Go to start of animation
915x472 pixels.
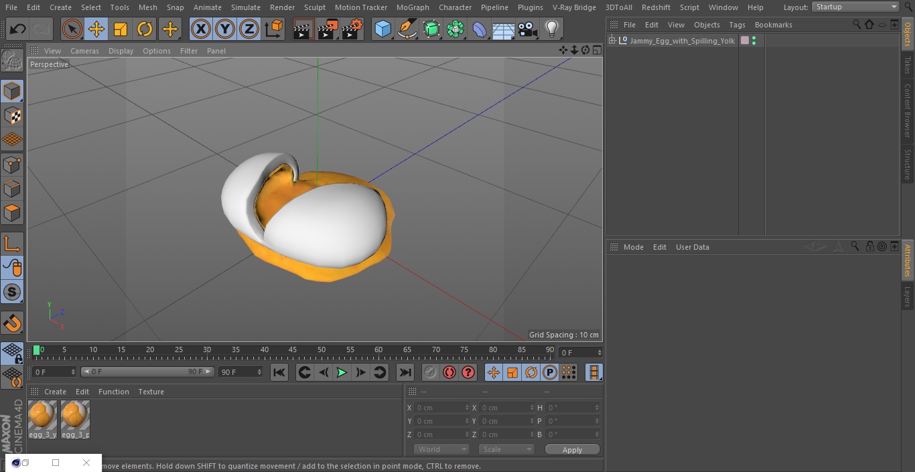279,372
